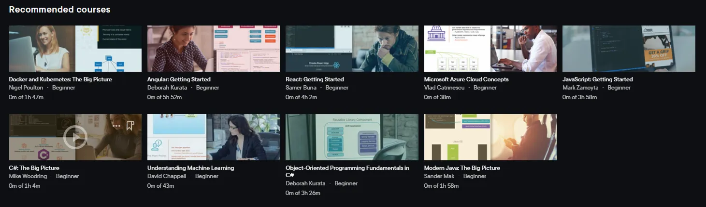Click the '0m of 3h 58m' progress text

[x=580, y=97]
